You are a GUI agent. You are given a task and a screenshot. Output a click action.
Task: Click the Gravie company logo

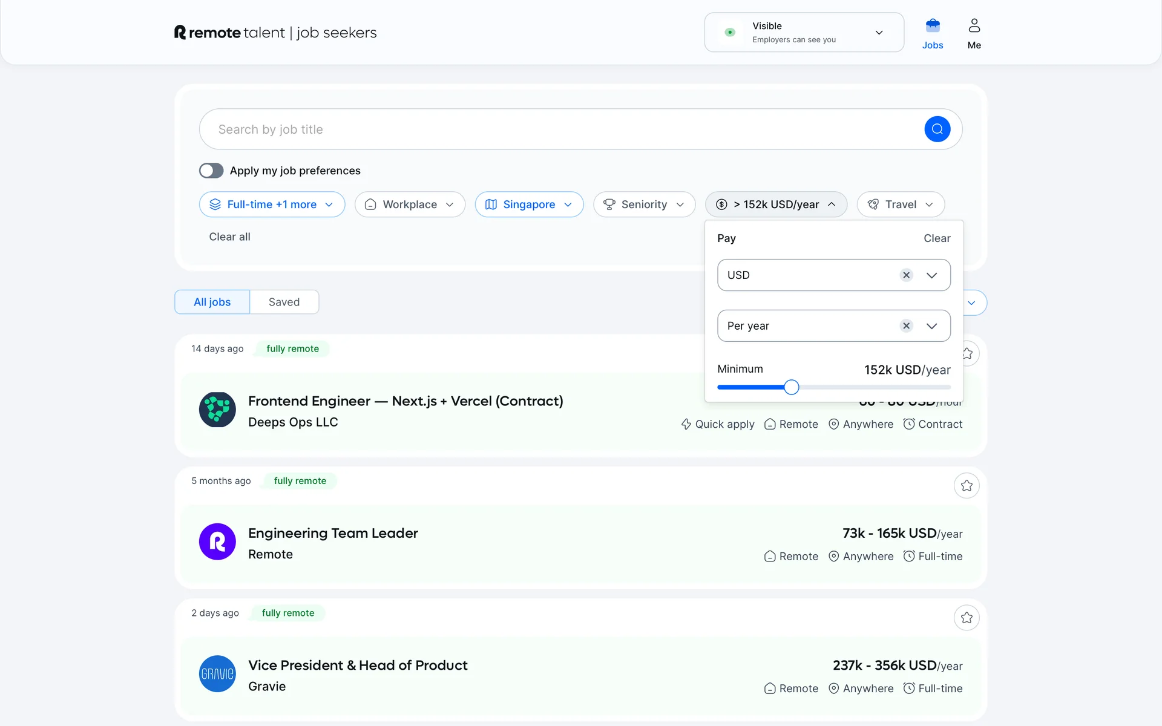click(x=217, y=673)
